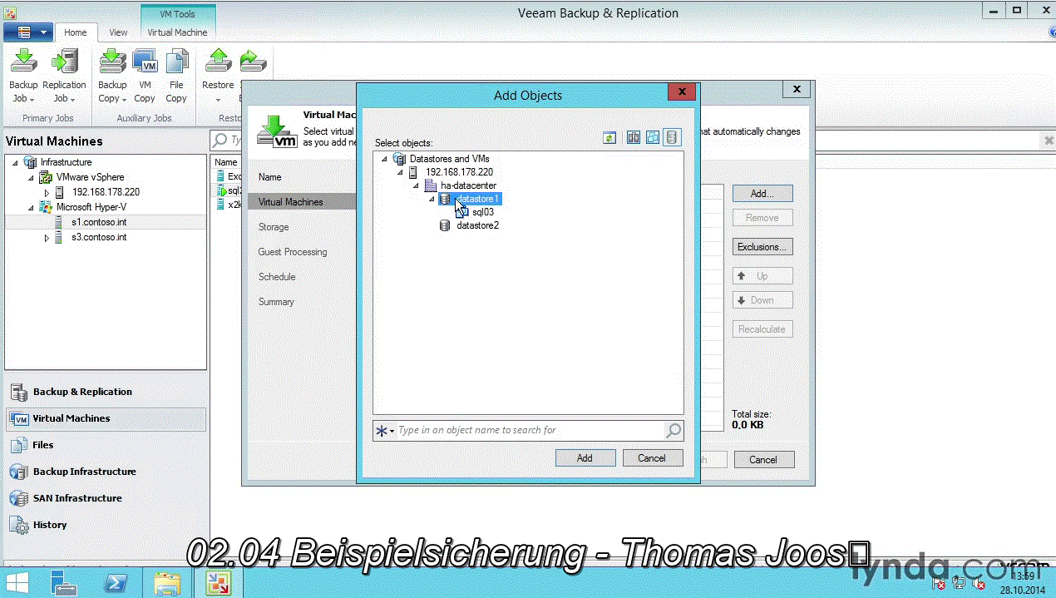Collapse the Infrastructure node in Virtual Machines
Screen dimensions: 1056x598
point(15,162)
